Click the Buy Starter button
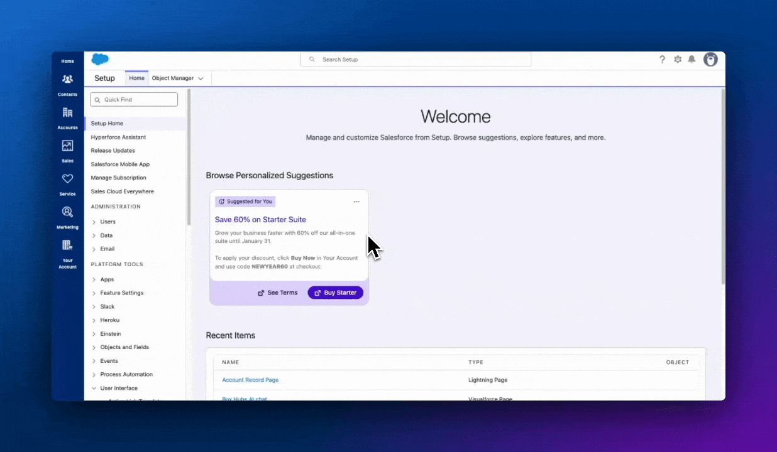The image size is (777, 452). click(x=335, y=293)
